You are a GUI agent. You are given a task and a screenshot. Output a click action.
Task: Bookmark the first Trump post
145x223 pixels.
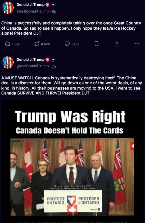[96, 44]
